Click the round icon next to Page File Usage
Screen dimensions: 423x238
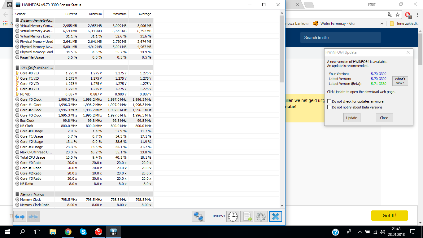coord(17,57)
